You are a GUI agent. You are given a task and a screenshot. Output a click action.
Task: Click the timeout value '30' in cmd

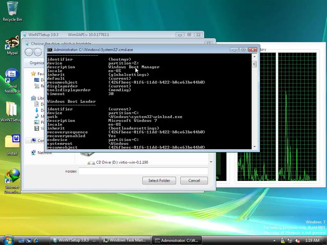[111, 94]
